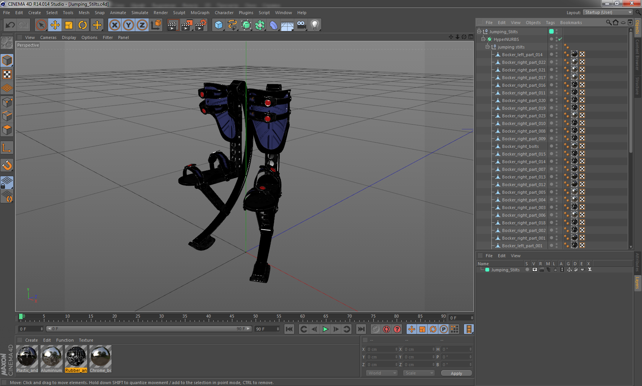Play the animation forward

[x=325, y=329]
